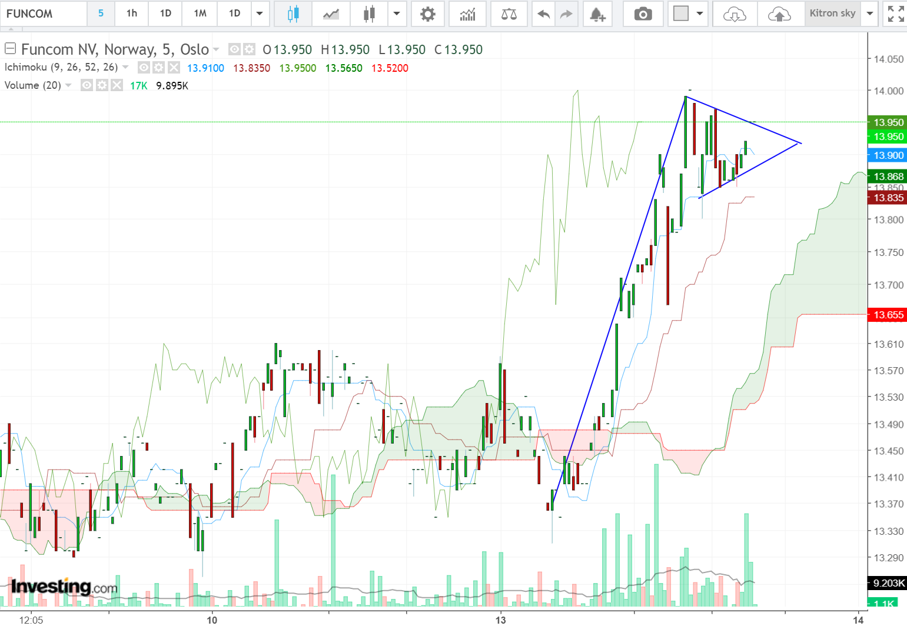Click the 13.950 current price label
The height and width of the screenshot is (626, 907).
click(x=888, y=122)
